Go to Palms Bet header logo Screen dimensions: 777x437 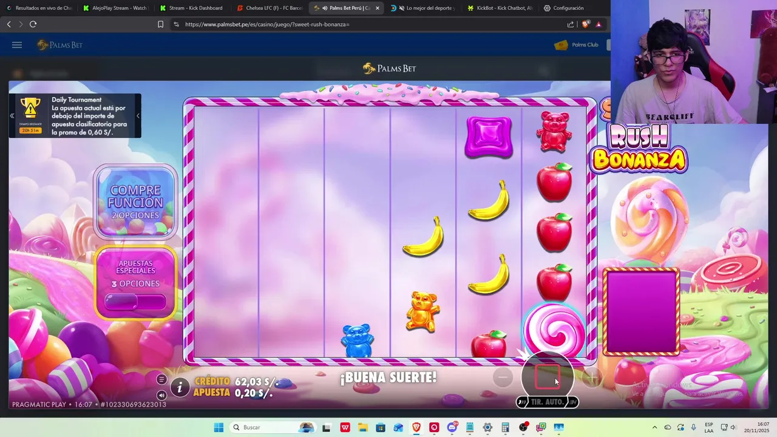(x=59, y=45)
